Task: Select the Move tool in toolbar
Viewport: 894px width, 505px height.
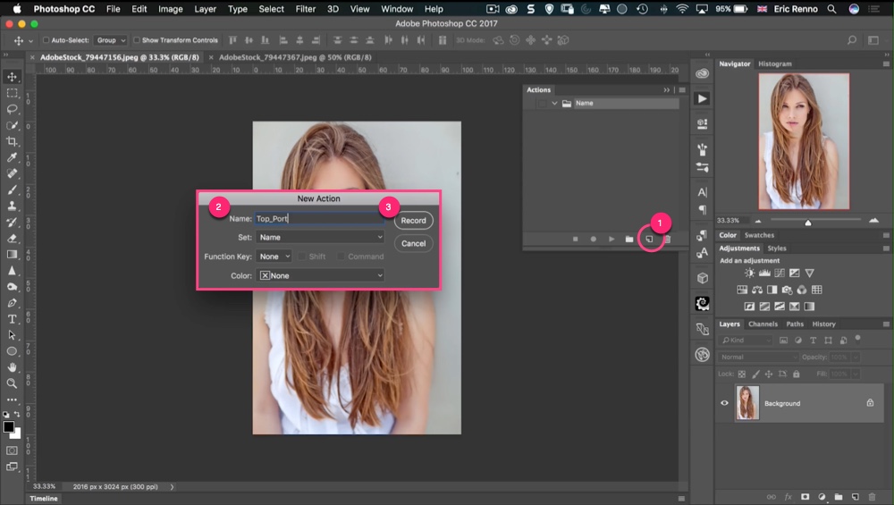Action: pos(13,77)
